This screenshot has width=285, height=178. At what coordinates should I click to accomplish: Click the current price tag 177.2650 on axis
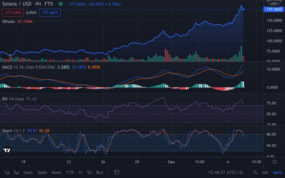pyautogui.click(x=274, y=9)
